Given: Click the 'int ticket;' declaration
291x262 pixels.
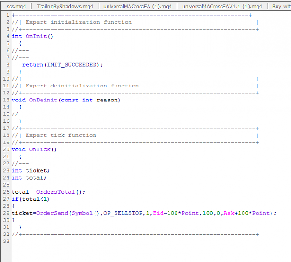Looking at the screenshot, I should 31,171.
